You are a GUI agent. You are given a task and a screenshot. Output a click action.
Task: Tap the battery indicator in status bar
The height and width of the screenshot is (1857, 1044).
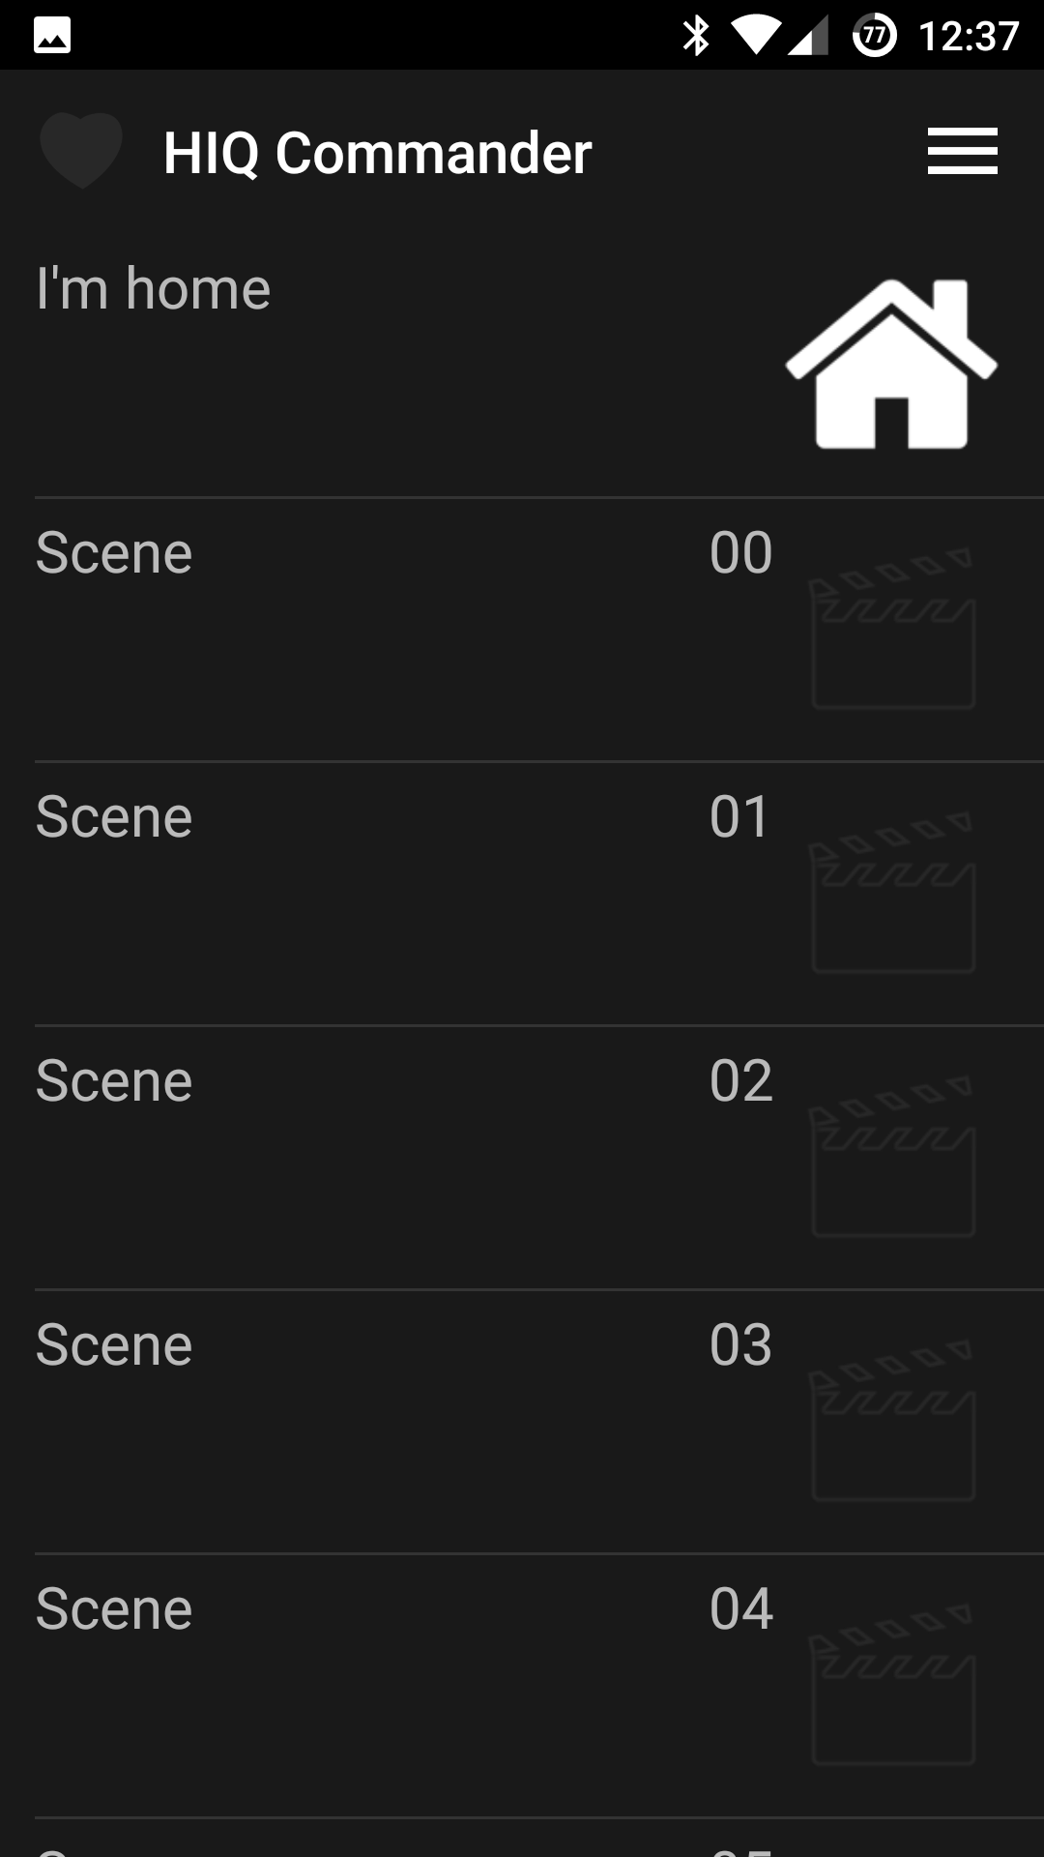(x=874, y=37)
